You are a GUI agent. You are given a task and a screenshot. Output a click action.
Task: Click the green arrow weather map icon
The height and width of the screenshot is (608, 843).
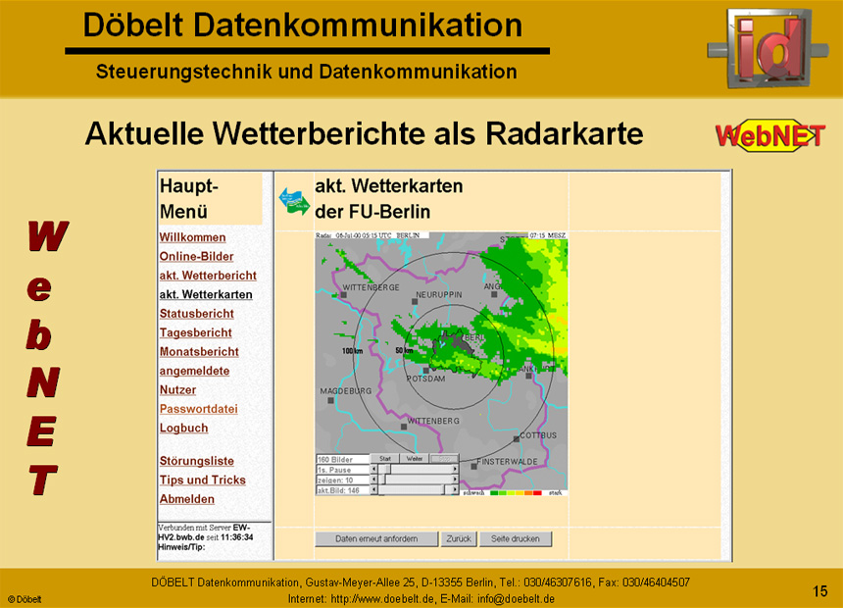(294, 201)
